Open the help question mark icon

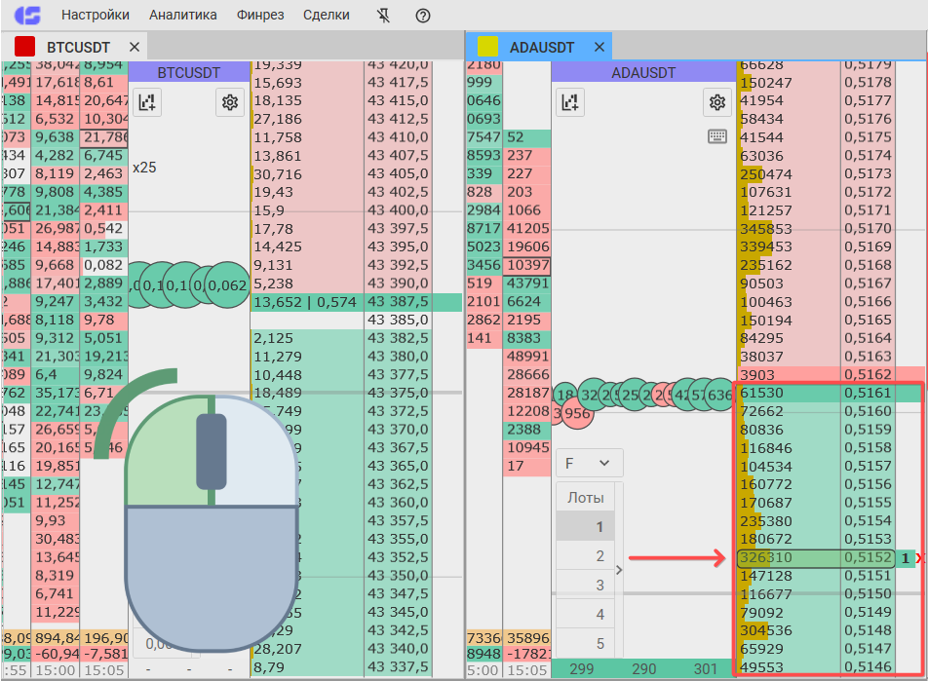[x=422, y=16]
